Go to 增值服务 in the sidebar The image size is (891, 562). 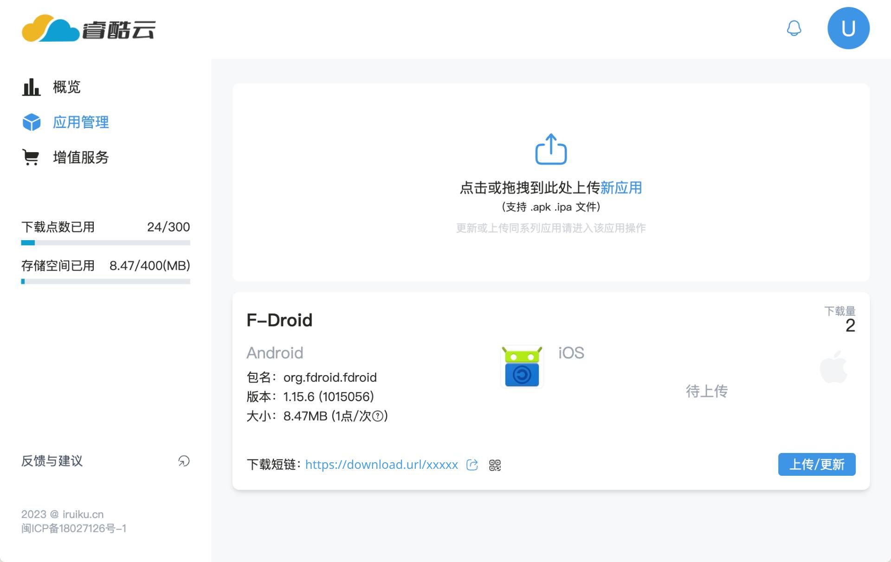(x=80, y=157)
